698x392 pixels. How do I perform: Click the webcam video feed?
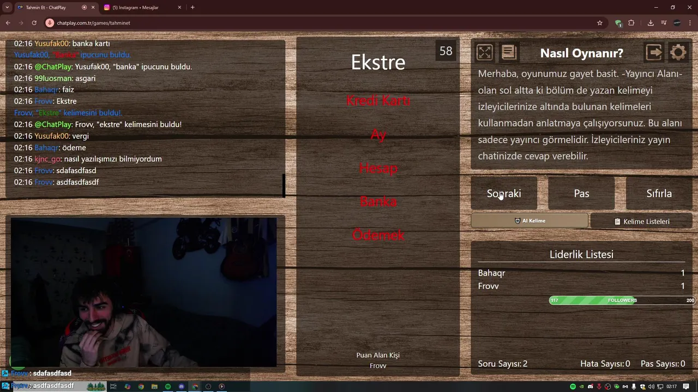[144, 292]
